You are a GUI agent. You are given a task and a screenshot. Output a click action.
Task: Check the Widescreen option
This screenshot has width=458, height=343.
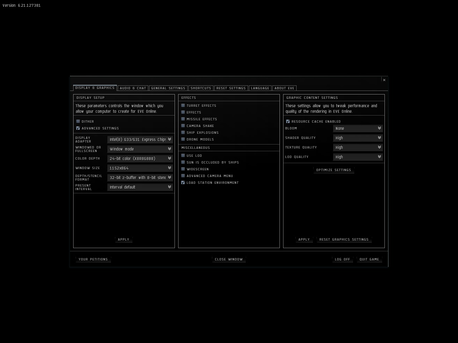(x=183, y=169)
